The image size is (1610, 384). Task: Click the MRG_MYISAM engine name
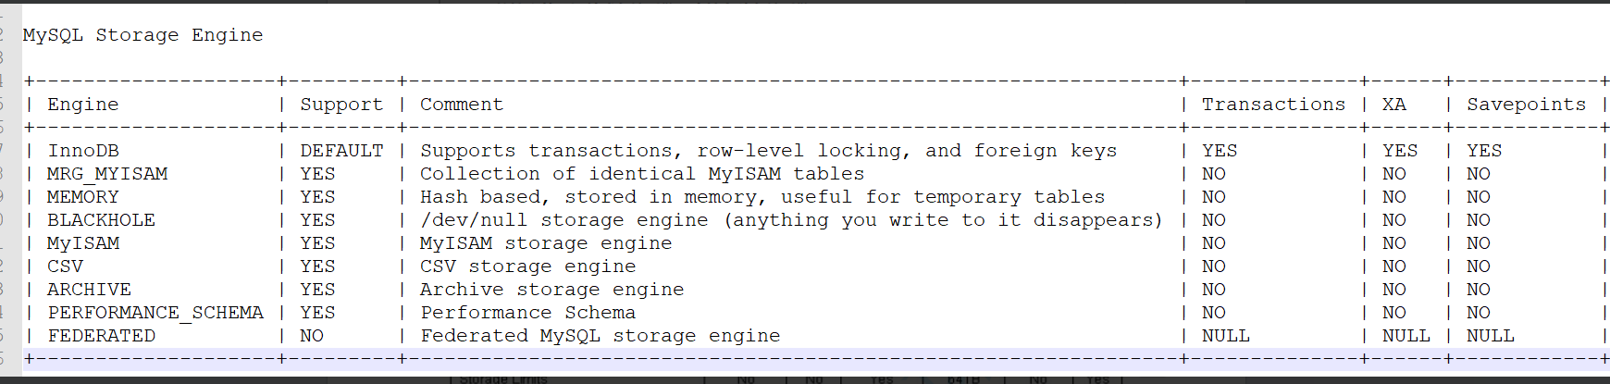coord(107,174)
